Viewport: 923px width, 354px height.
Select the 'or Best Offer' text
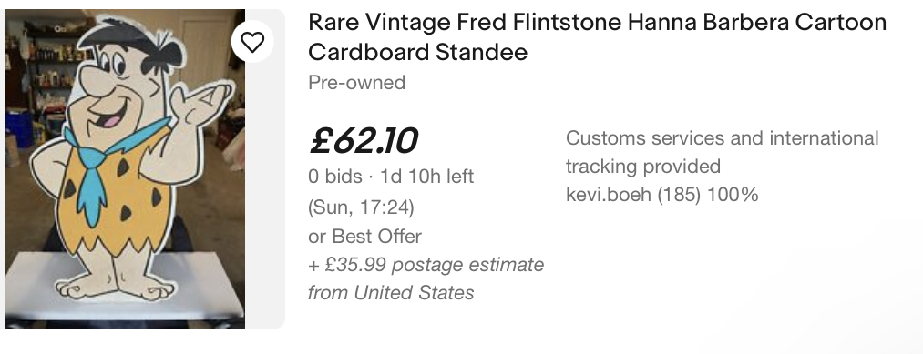[364, 237]
